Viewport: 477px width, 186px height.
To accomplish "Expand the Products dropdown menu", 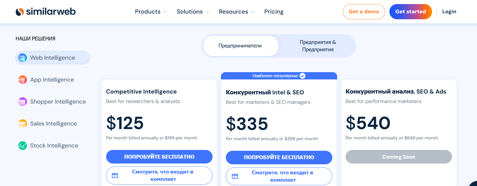I will (150, 12).
